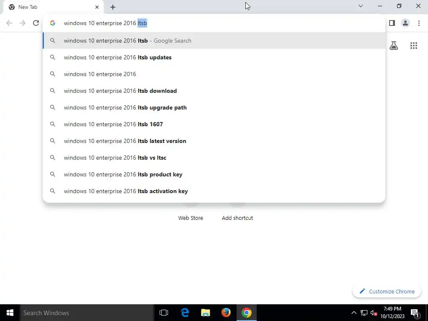The height and width of the screenshot is (321, 428).
Task: Click magnifier icon beside 'ltsb download'
Action: tap(53, 91)
